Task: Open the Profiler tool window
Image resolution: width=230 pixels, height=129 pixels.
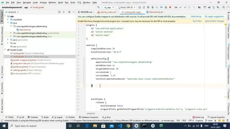Action: 70,117
